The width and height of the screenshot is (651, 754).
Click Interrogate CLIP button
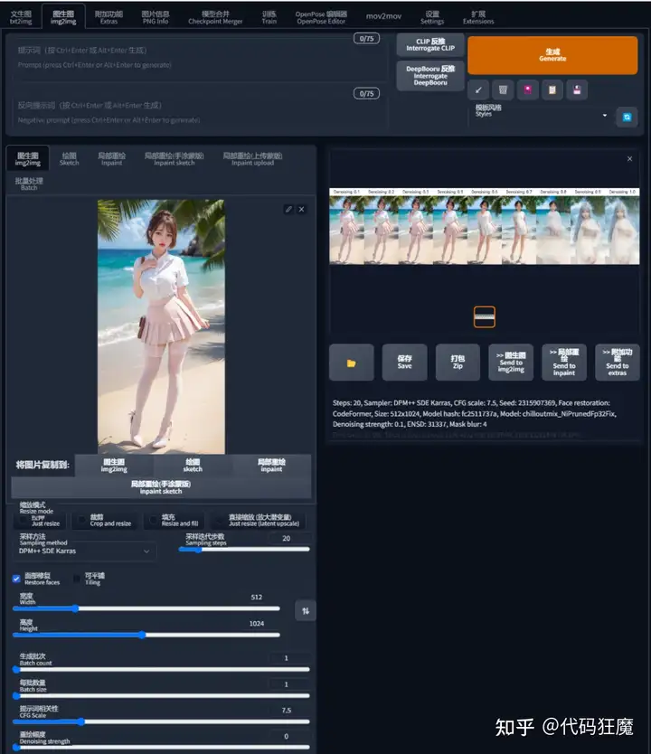tap(430, 44)
